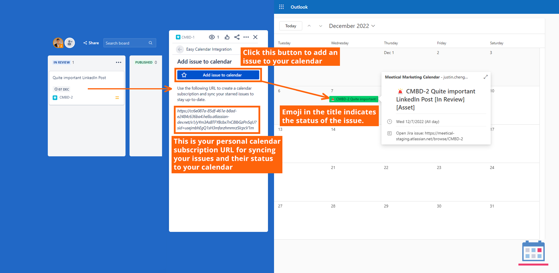Image resolution: width=559 pixels, height=273 pixels.
Task: Open the Outlook app launcher grid
Action: tap(281, 7)
